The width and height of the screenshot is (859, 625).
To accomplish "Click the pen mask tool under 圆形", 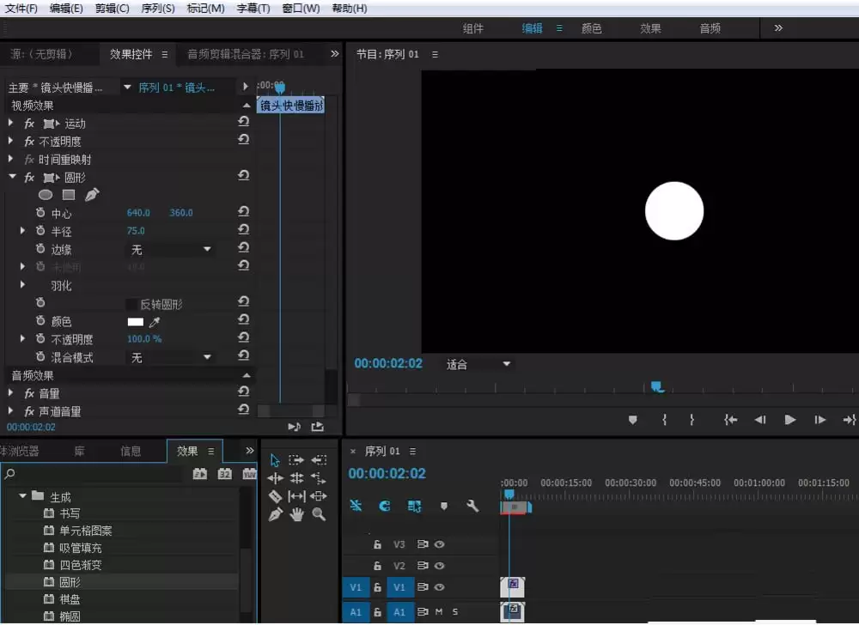I will 92,195.
